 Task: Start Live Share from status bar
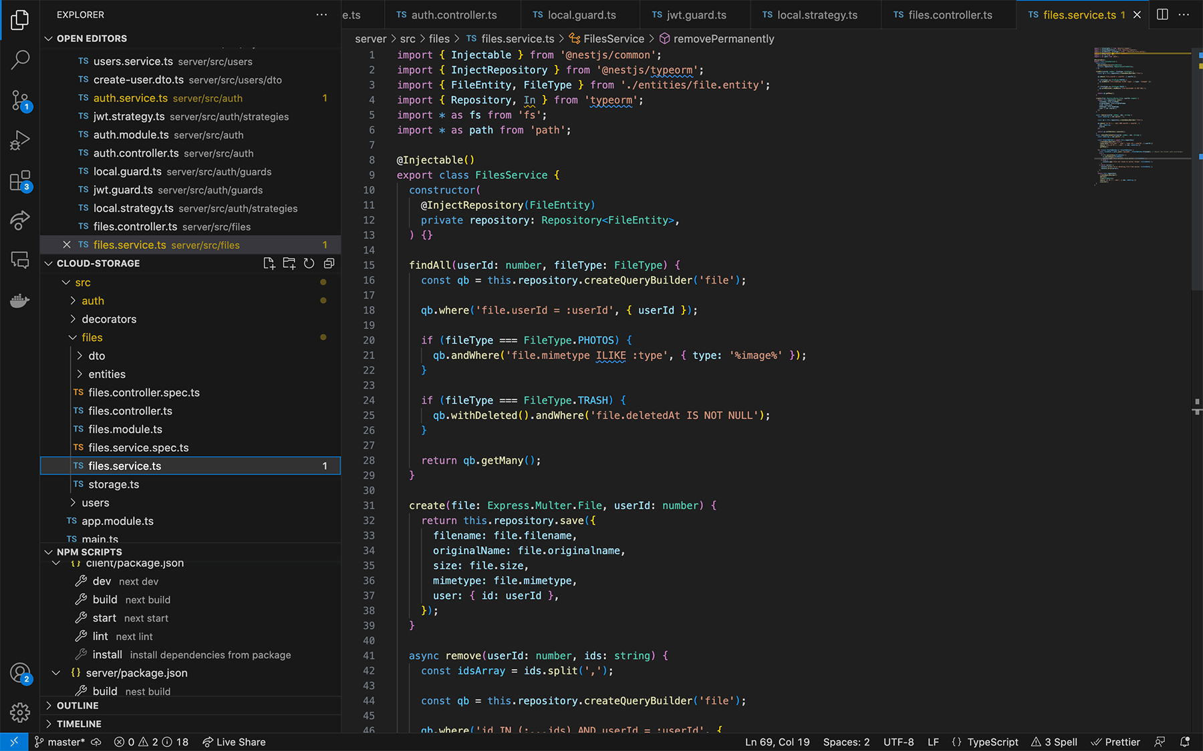(x=234, y=742)
